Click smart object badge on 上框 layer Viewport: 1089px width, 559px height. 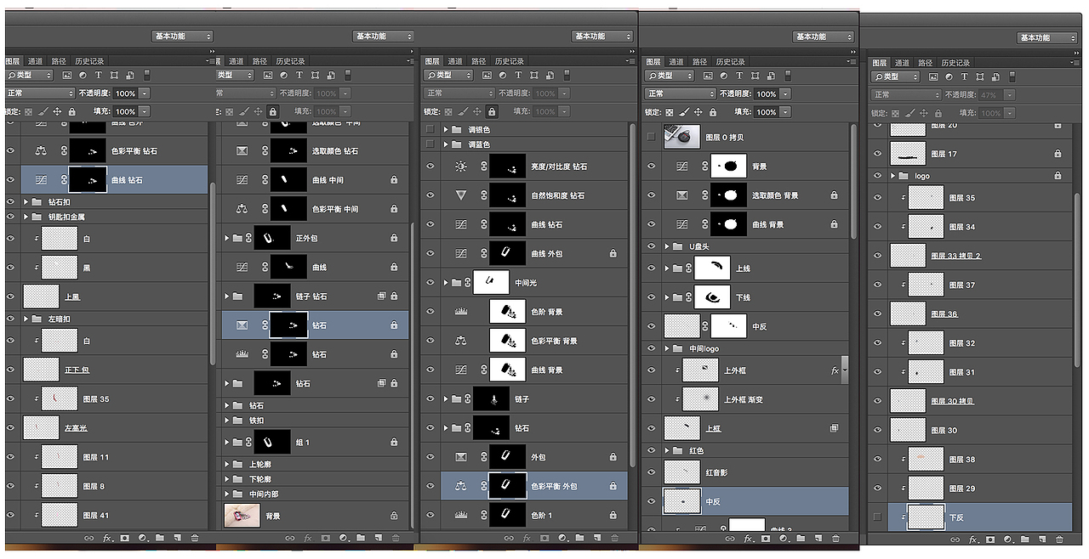pyautogui.click(x=835, y=428)
